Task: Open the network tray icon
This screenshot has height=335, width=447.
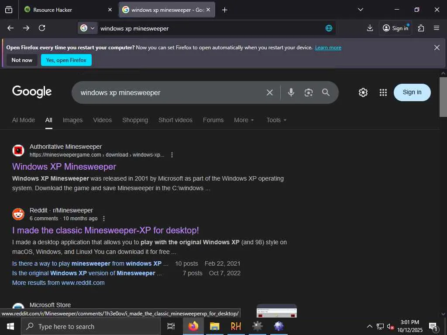Action: 380,326
